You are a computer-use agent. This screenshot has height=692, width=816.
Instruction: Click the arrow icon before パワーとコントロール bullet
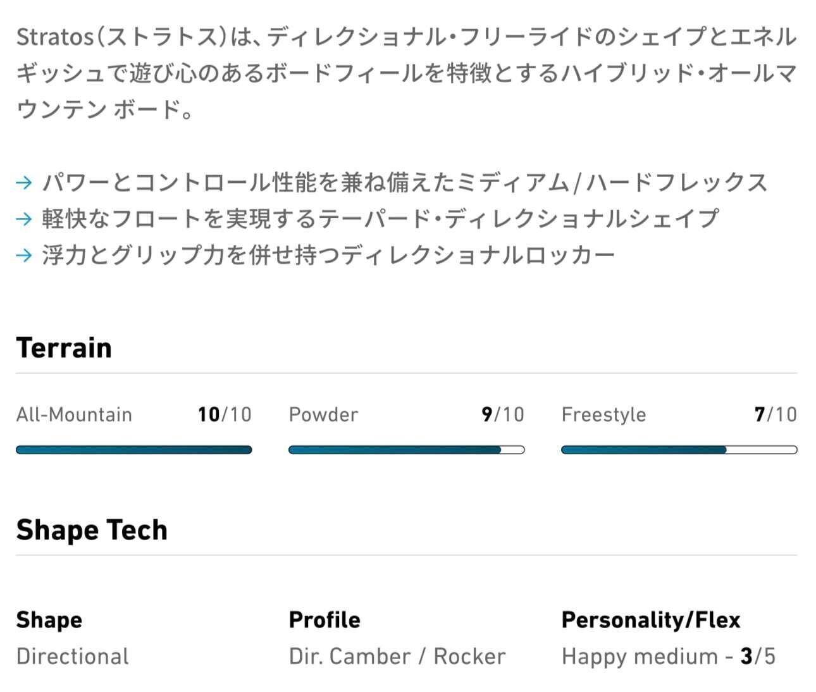[24, 183]
